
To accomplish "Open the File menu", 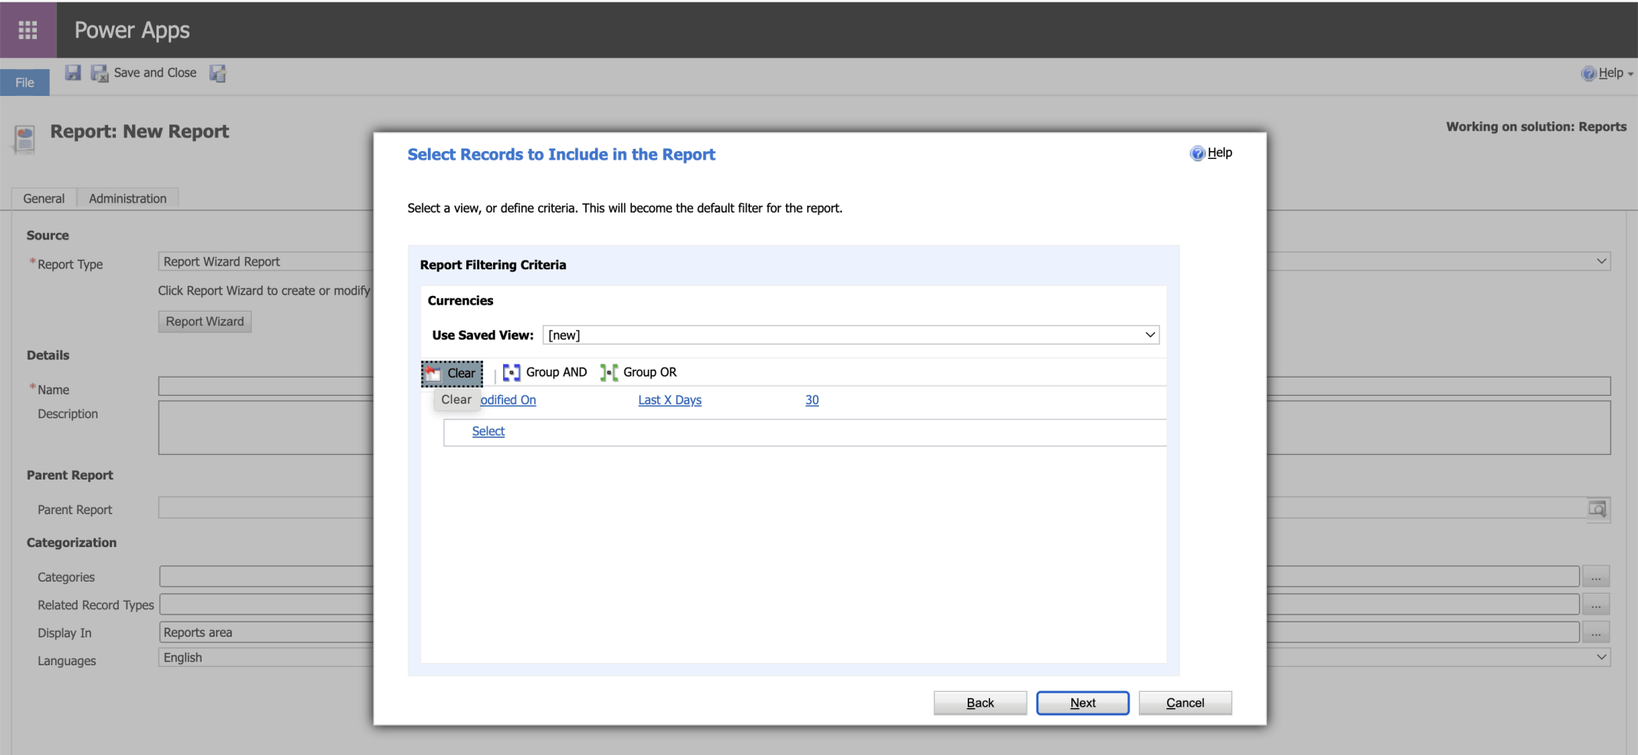I will (x=25, y=82).
